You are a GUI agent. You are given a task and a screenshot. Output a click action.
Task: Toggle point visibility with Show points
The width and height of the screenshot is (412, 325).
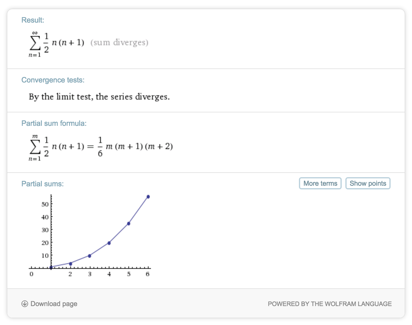[x=368, y=183]
